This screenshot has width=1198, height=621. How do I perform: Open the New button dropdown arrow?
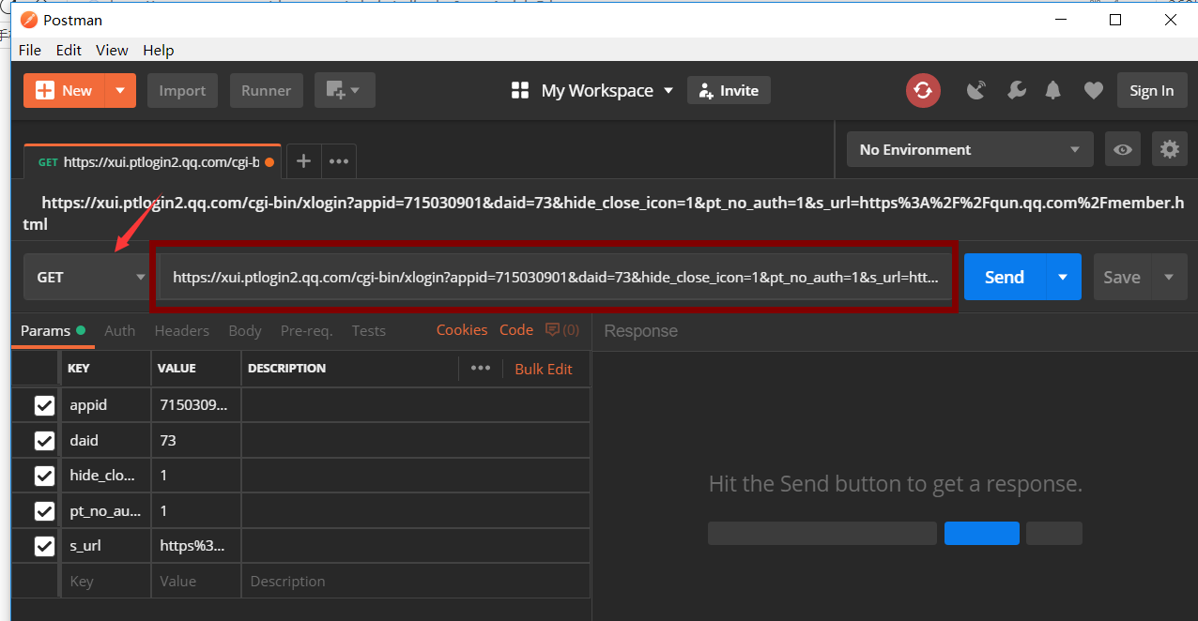click(120, 90)
